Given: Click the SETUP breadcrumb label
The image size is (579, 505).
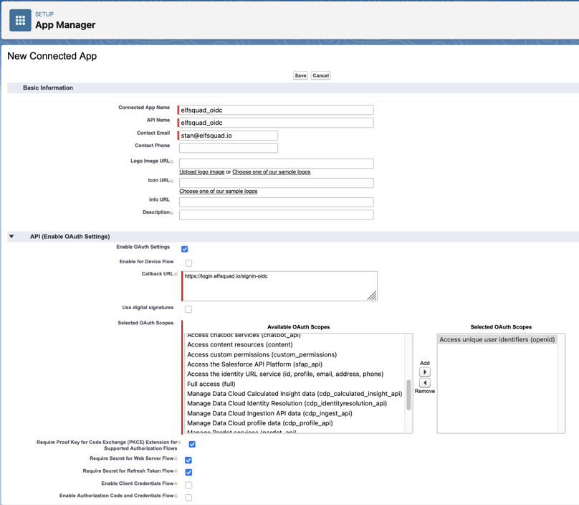Looking at the screenshot, I should coord(44,14).
